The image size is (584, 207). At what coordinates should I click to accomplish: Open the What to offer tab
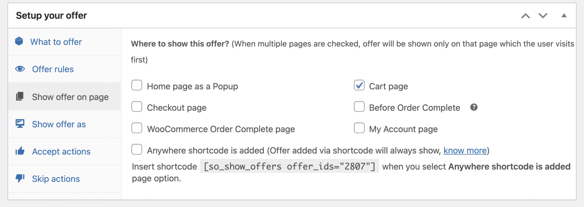click(x=56, y=42)
